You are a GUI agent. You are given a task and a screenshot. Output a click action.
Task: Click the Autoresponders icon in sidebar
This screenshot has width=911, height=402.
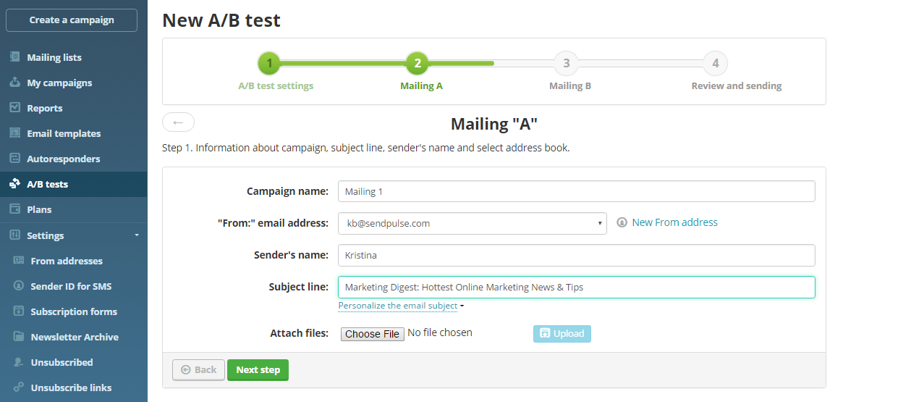[x=14, y=159]
